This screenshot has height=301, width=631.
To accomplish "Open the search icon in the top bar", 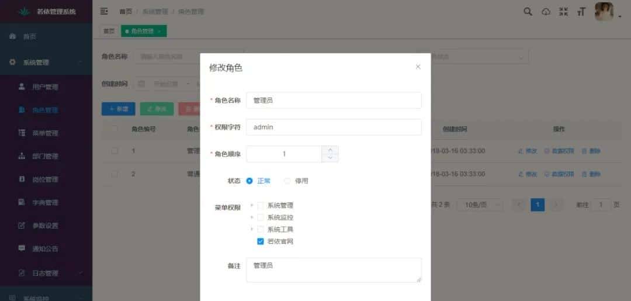I will click(528, 12).
